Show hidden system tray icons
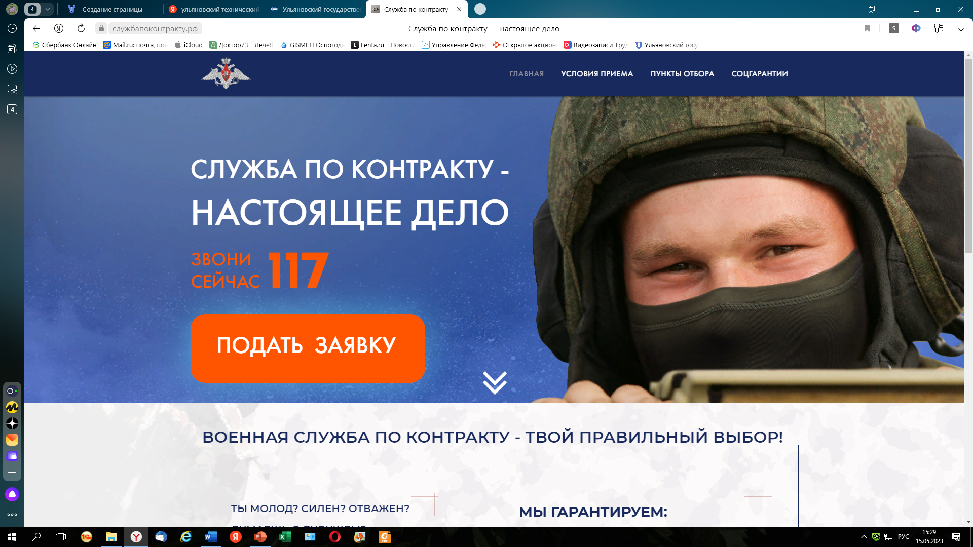This screenshot has width=973, height=547. (x=864, y=537)
